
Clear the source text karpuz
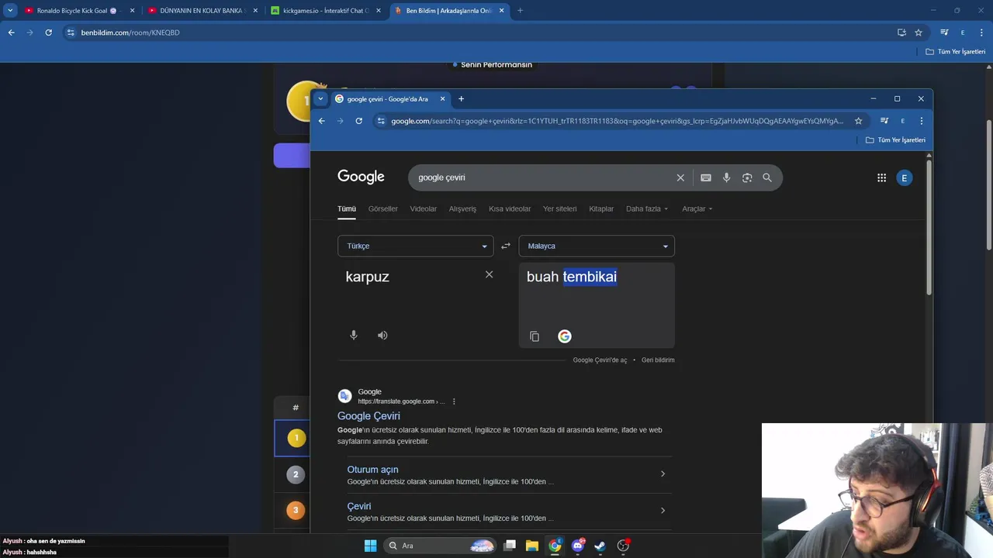(x=489, y=274)
